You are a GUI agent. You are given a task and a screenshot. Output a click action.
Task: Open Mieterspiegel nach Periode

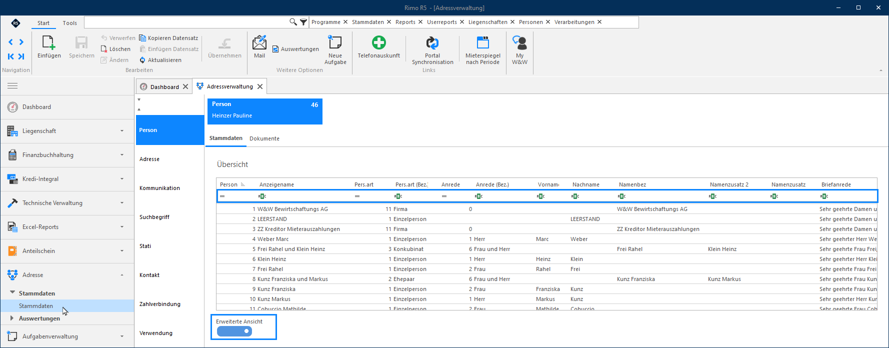coord(482,50)
